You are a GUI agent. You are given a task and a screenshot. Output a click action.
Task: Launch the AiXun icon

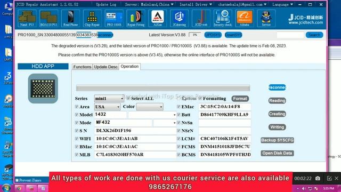[158, 18]
